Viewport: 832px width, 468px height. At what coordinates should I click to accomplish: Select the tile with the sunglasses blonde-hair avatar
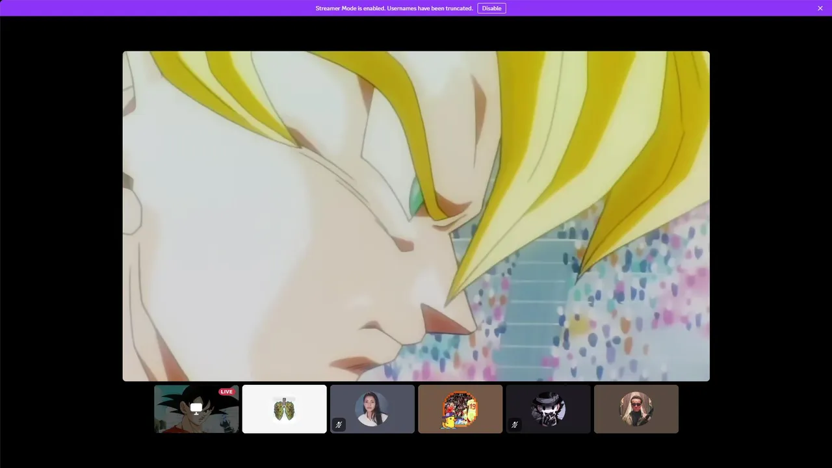pyautogui.click(x=636, y=409)
